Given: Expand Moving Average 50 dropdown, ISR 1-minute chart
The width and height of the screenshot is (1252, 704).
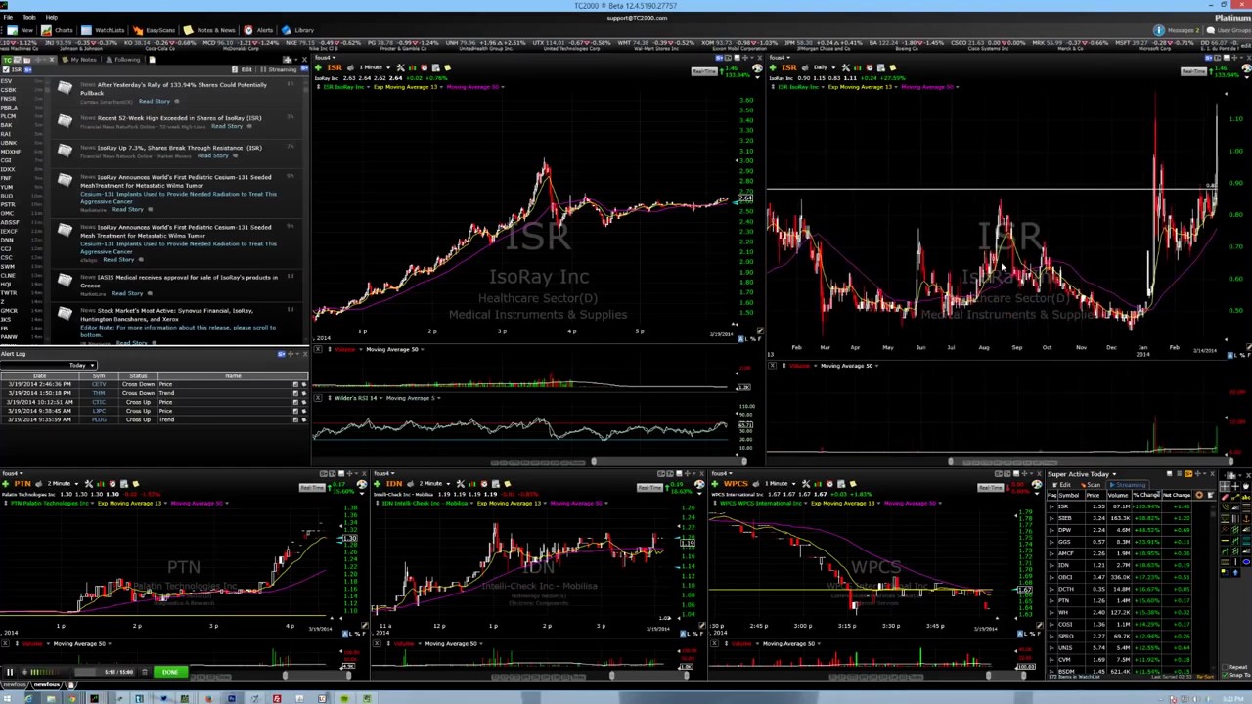Looking at the screenshot, I should tap(503, 87).
